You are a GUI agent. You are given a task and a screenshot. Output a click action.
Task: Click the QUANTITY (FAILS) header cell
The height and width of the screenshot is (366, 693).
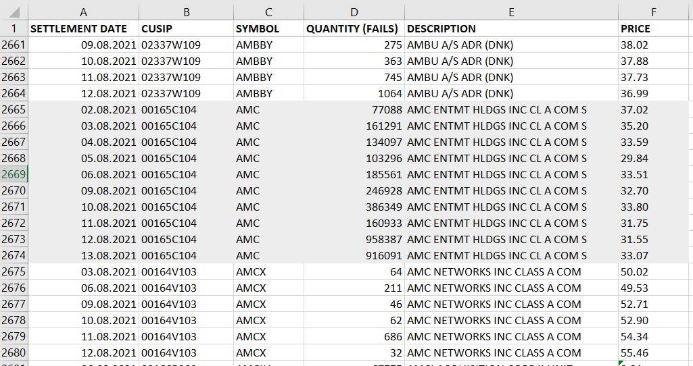[x=353, y=28]
